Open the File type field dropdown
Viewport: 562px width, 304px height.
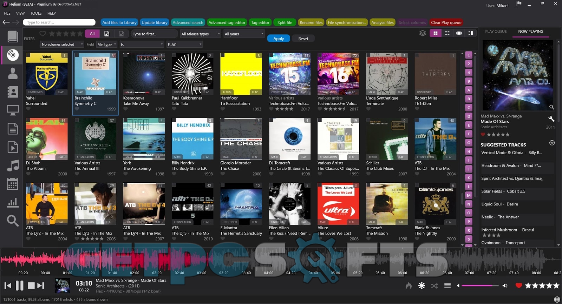click(106, 45)
